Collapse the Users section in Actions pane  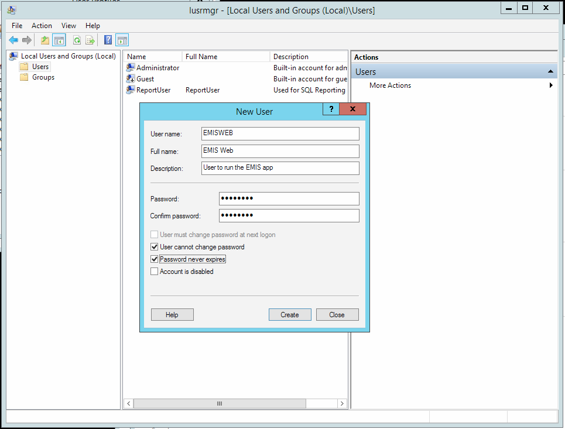[550, 71]
